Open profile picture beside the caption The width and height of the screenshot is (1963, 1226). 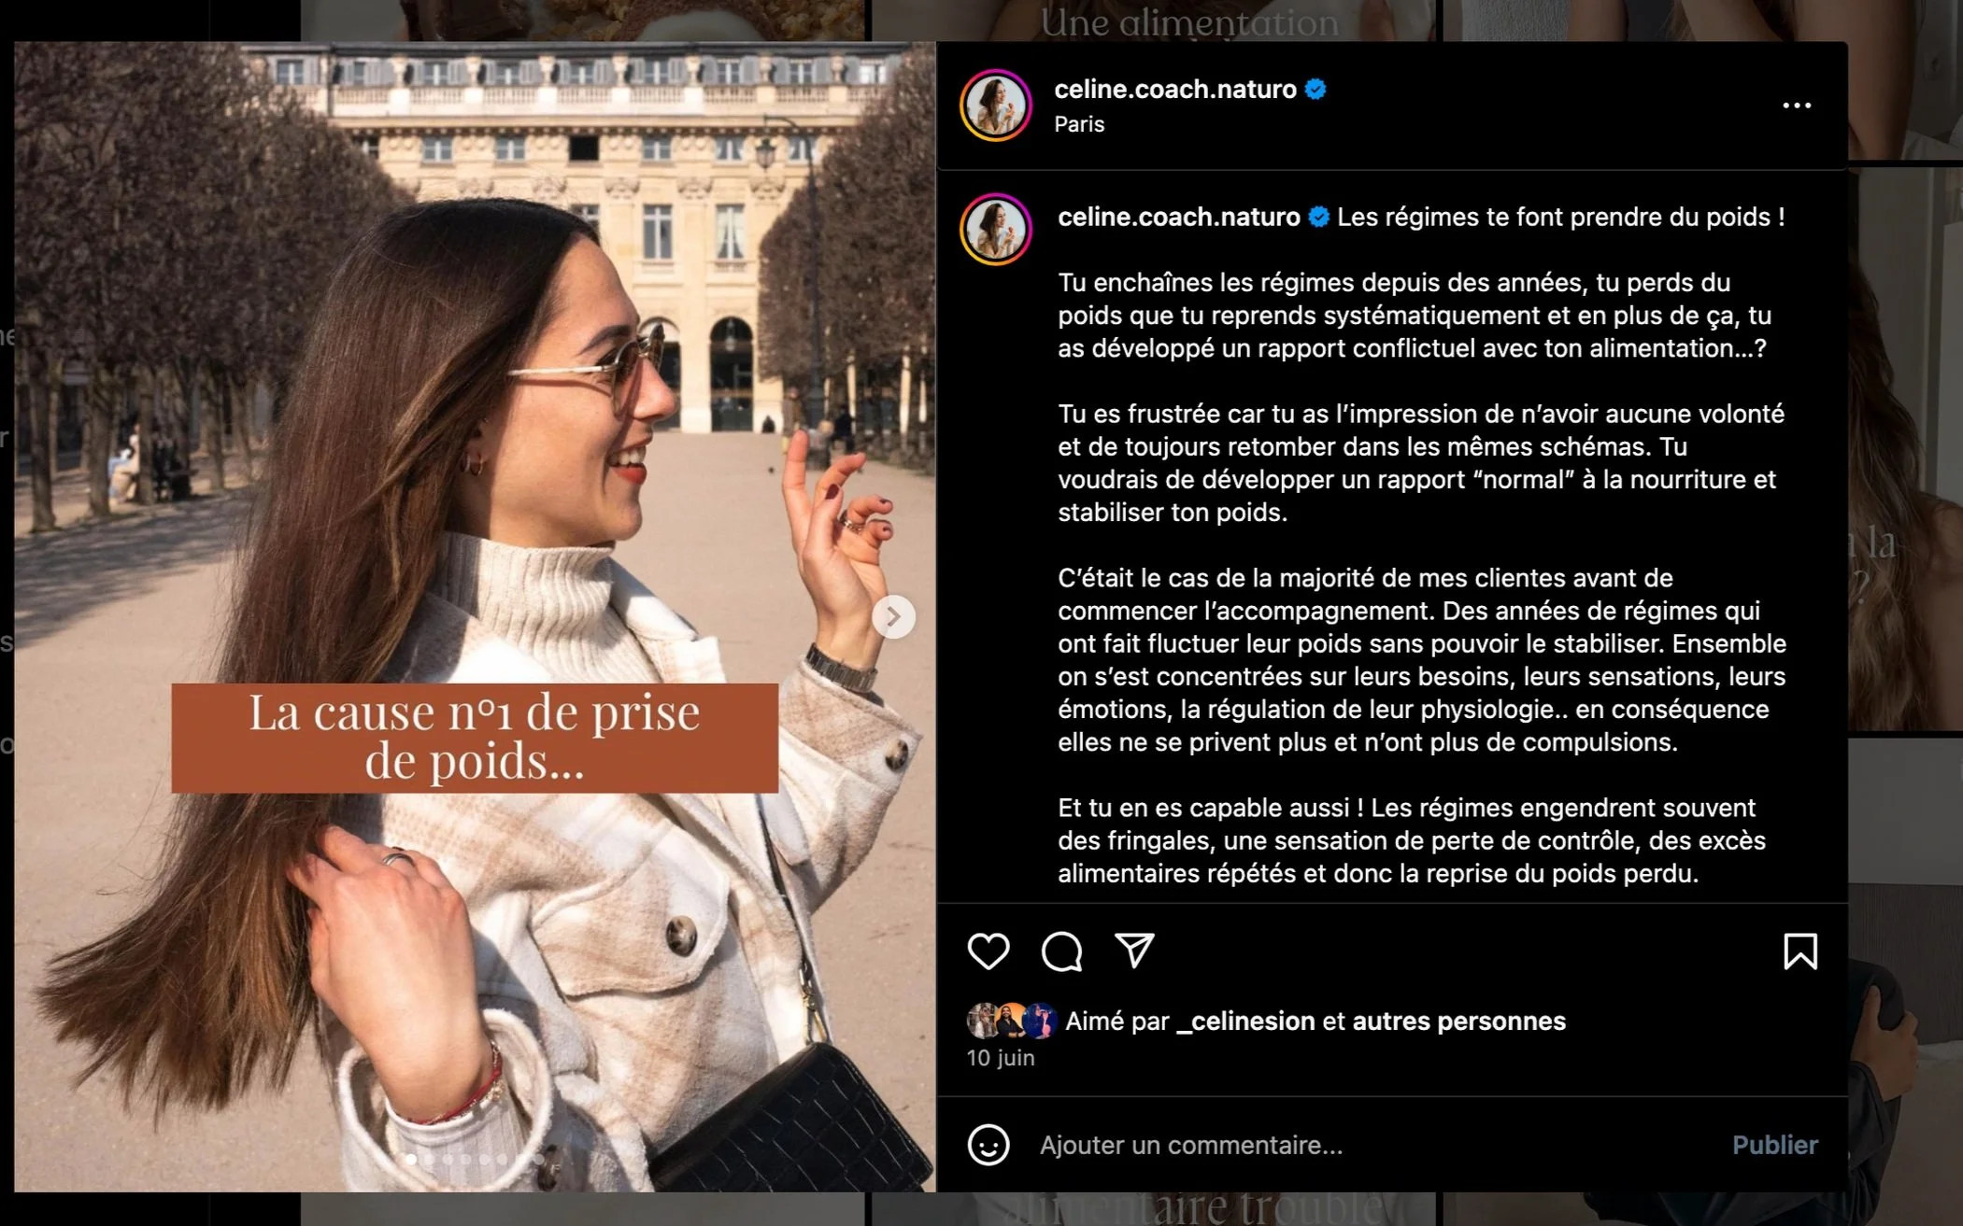(996, 229)
